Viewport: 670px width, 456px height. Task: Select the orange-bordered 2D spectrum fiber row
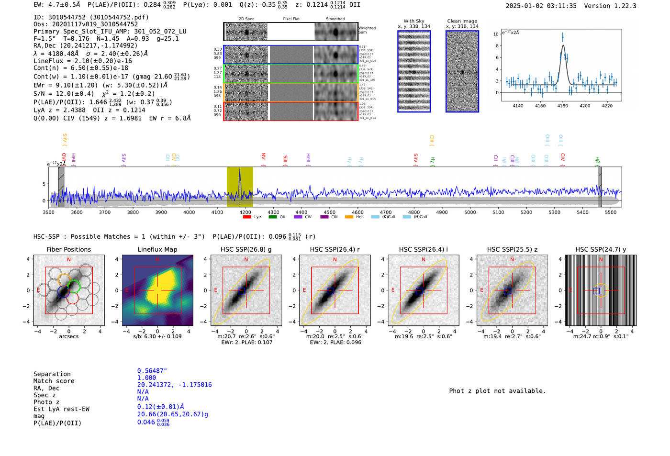tap(291, 92)
